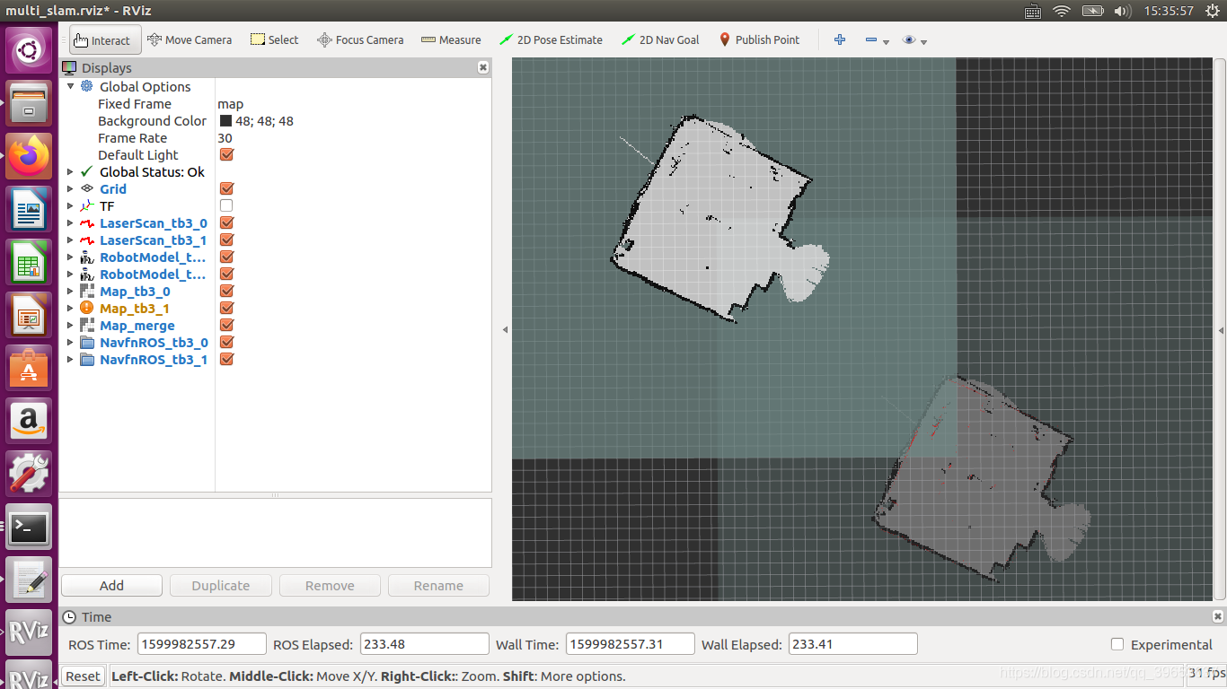The image size is (1227, 689).
Task: Click the Grid display icon
Action: (x=87, y=188)
